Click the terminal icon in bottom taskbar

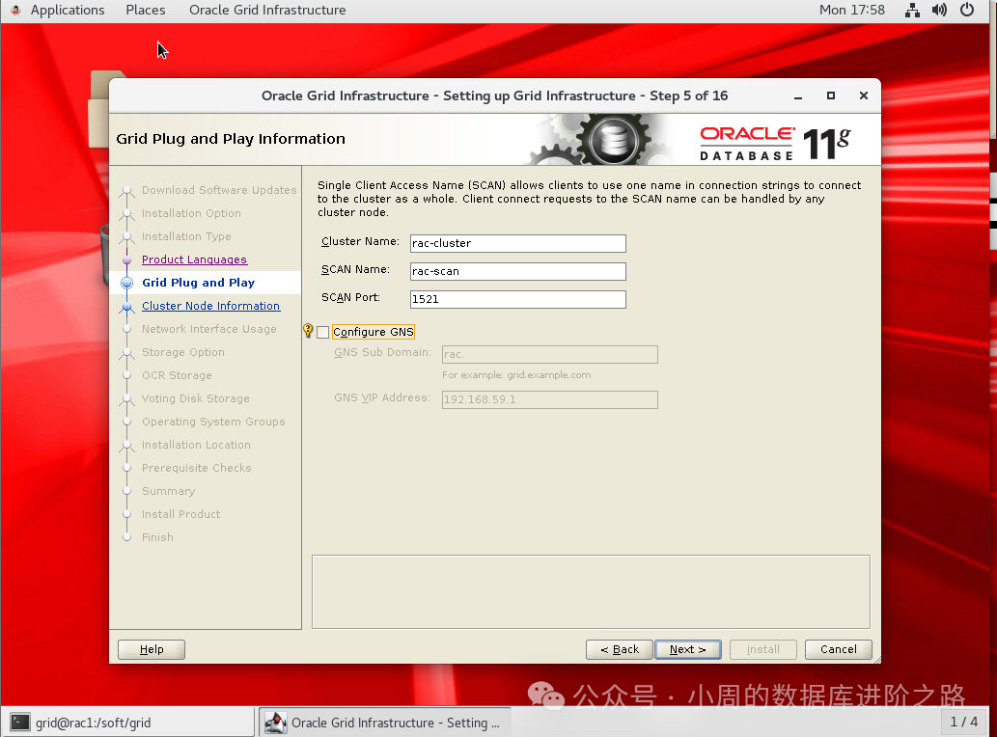click(x=19, y=723)
